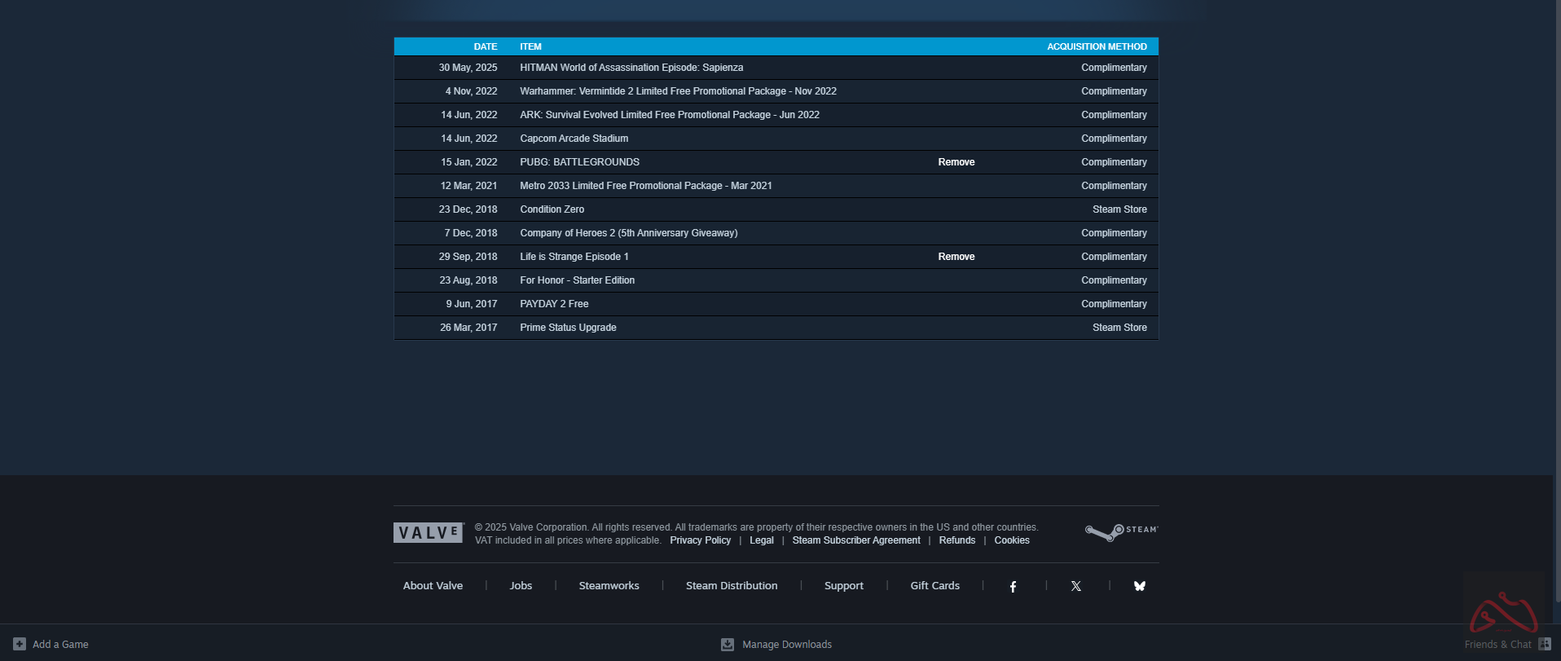Click the Add a Game plus icon

20,644
